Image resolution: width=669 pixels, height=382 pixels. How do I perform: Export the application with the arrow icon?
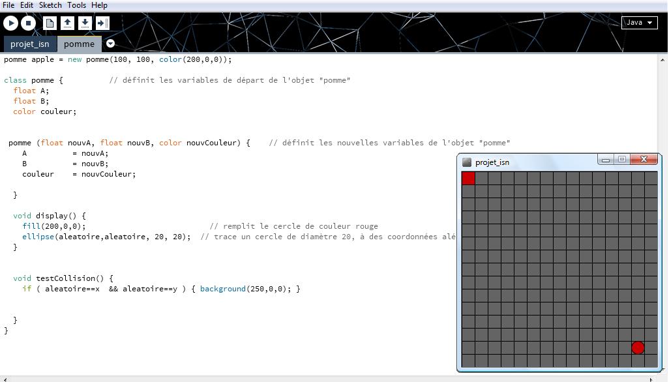[x=102, y=23]
